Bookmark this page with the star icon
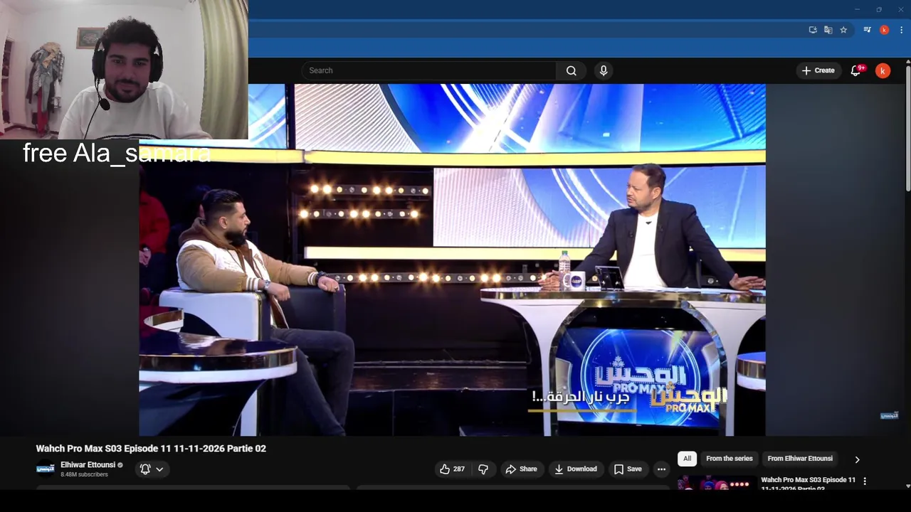 click(843, 30)
